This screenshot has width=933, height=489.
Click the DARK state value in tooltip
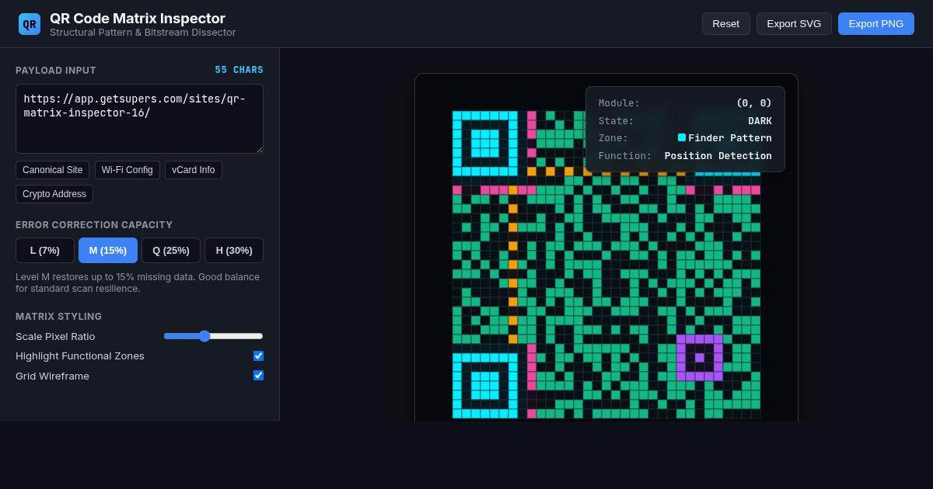pos(760,120)
